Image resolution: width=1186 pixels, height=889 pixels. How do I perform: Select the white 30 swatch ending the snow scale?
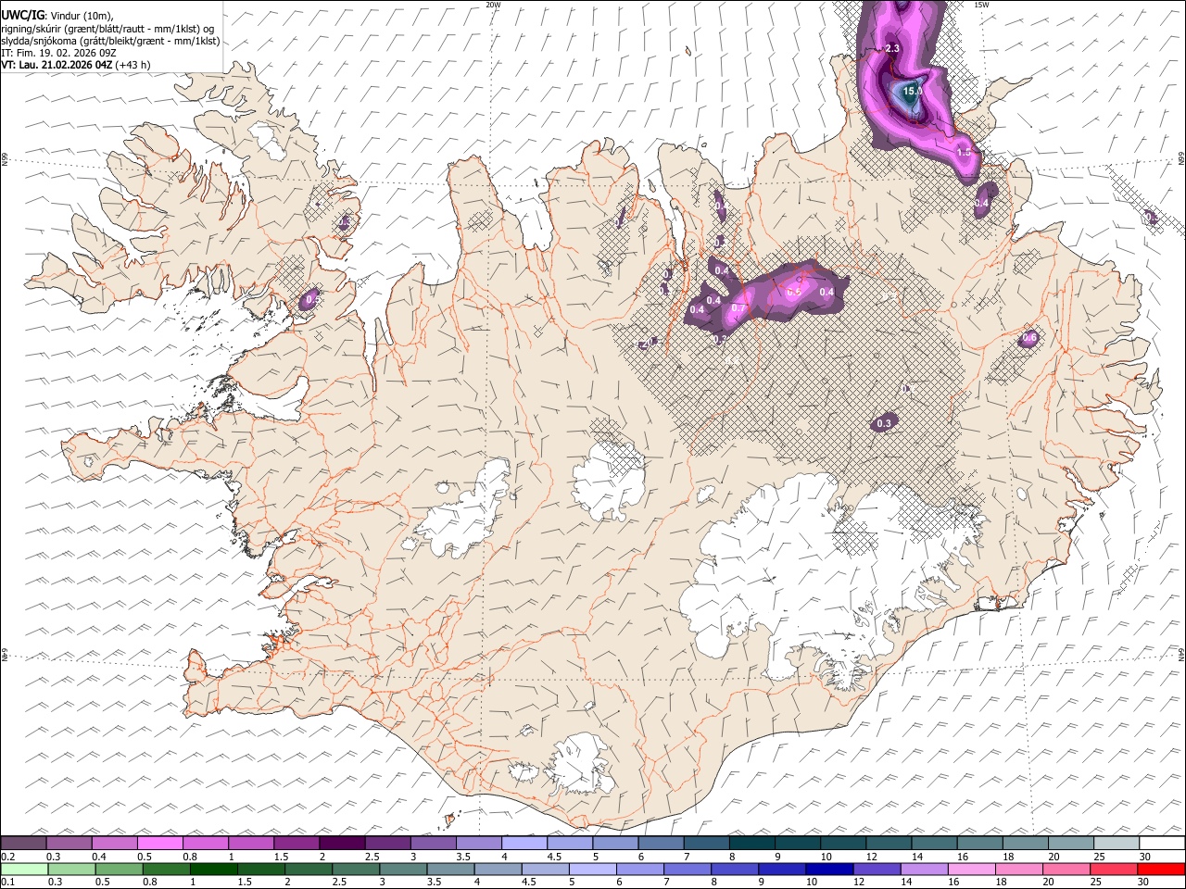1163,844
